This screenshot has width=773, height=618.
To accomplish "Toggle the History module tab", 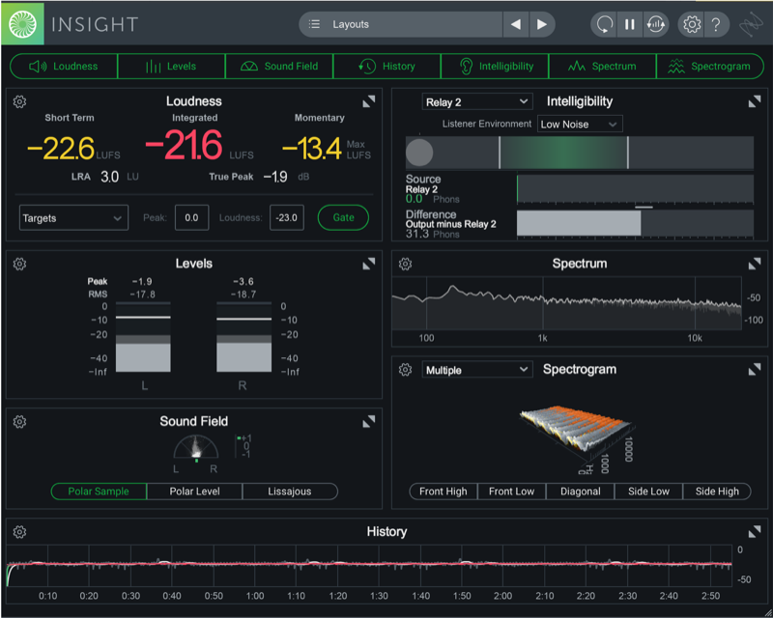I will point(387,66).
